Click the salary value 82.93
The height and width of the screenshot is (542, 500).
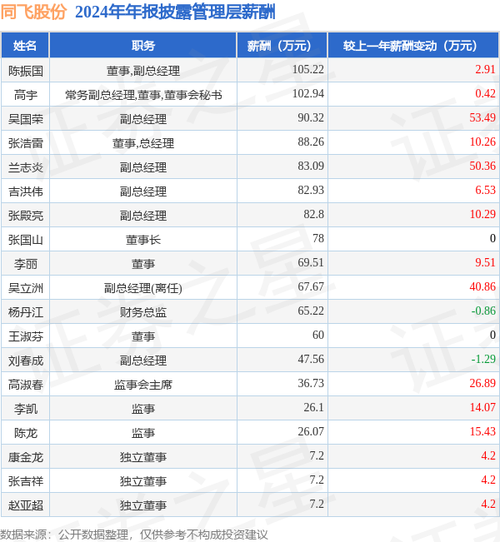(x=311, y=190)
